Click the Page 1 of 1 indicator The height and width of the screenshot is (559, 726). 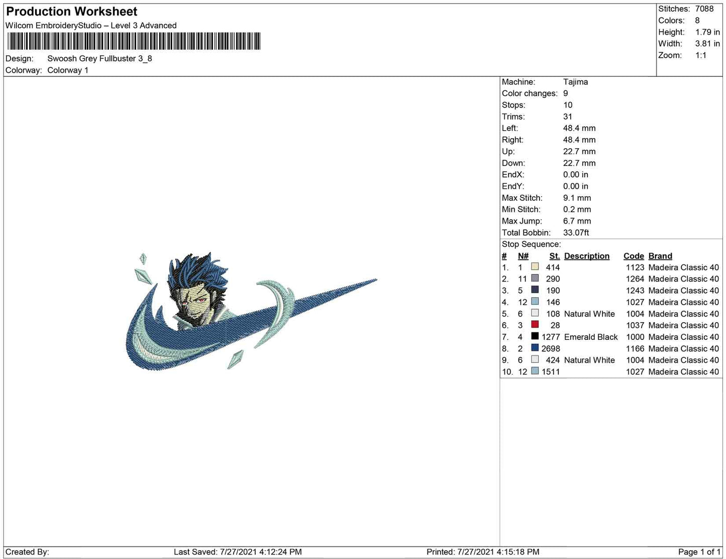click(699, 552)
